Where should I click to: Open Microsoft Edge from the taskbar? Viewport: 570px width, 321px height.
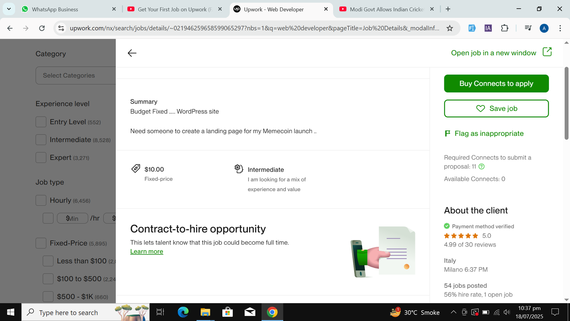183,312
